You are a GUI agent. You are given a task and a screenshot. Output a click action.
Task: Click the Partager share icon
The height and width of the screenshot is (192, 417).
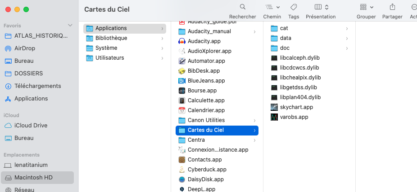pyautogui.click(x=392, y=7)
